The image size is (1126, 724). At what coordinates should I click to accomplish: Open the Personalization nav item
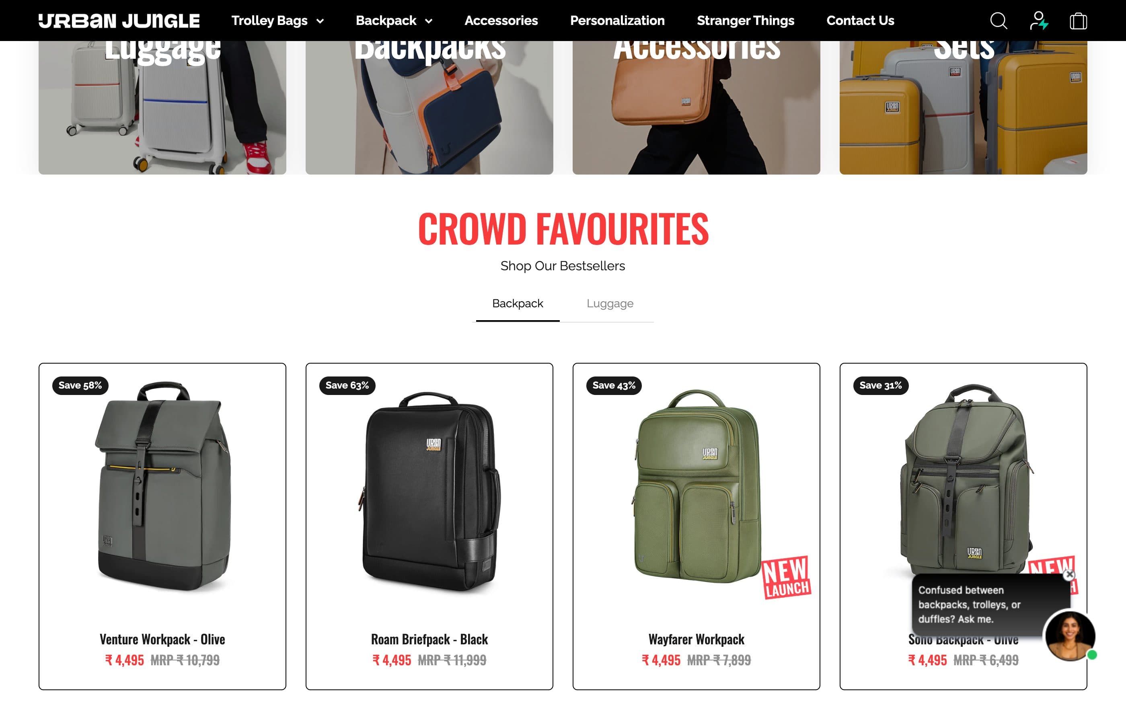[617, 21]
